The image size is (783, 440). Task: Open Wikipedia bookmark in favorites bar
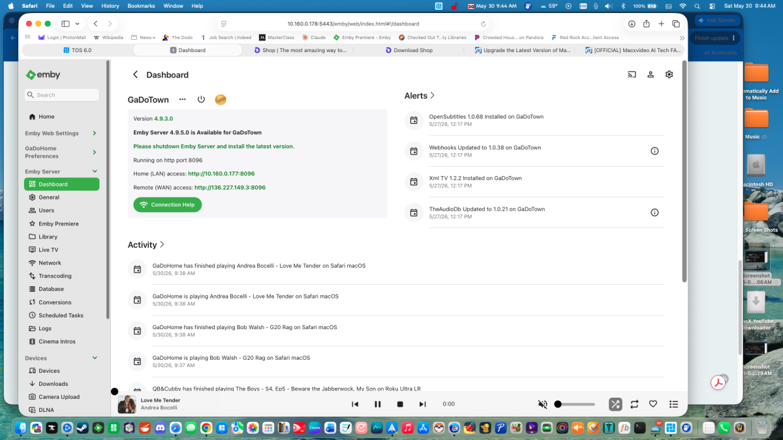[x=109, y=38]
